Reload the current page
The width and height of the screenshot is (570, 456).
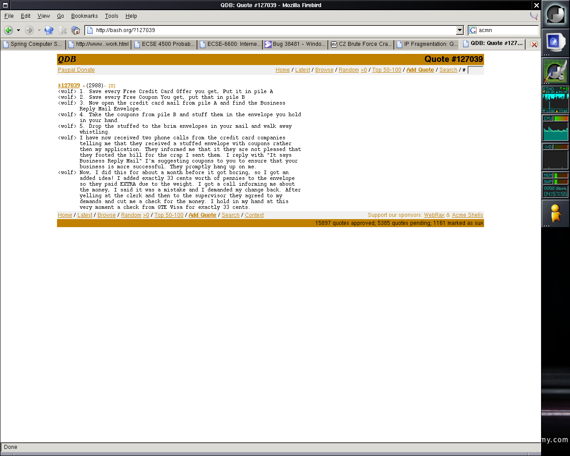pyautogui.click(x=49, y=30)
